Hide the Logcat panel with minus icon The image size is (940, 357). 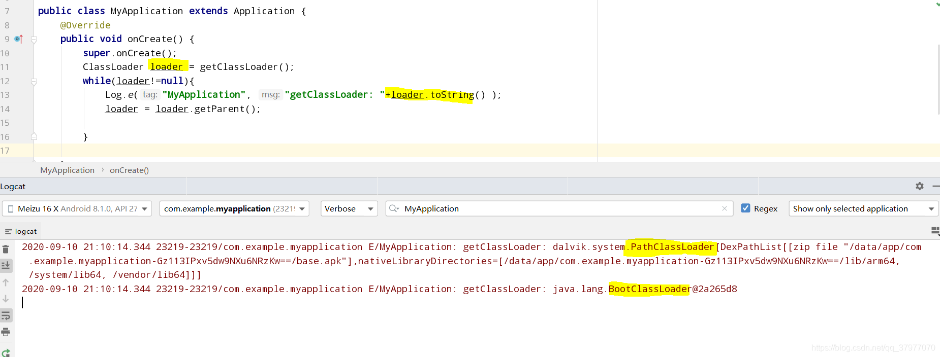click(935, 186)
